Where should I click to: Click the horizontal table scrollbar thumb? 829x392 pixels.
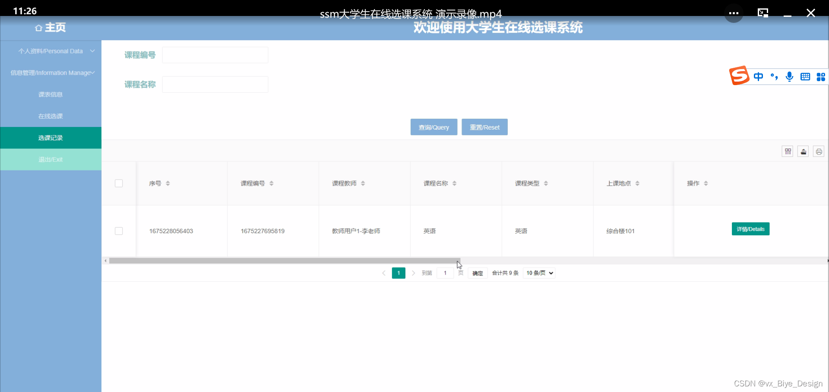[x=285, y=261]
